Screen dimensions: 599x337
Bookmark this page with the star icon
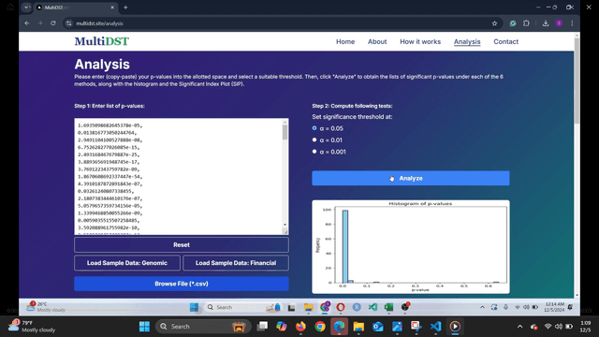click(494, 23)
